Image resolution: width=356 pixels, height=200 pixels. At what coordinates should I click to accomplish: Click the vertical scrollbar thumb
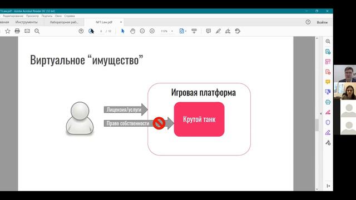click(317, 124)
